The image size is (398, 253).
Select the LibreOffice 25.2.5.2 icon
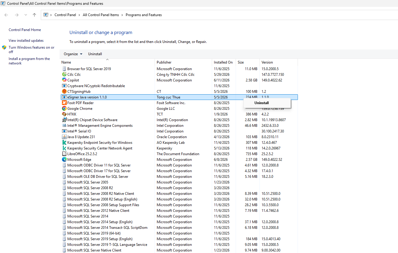tap(64, 154)
